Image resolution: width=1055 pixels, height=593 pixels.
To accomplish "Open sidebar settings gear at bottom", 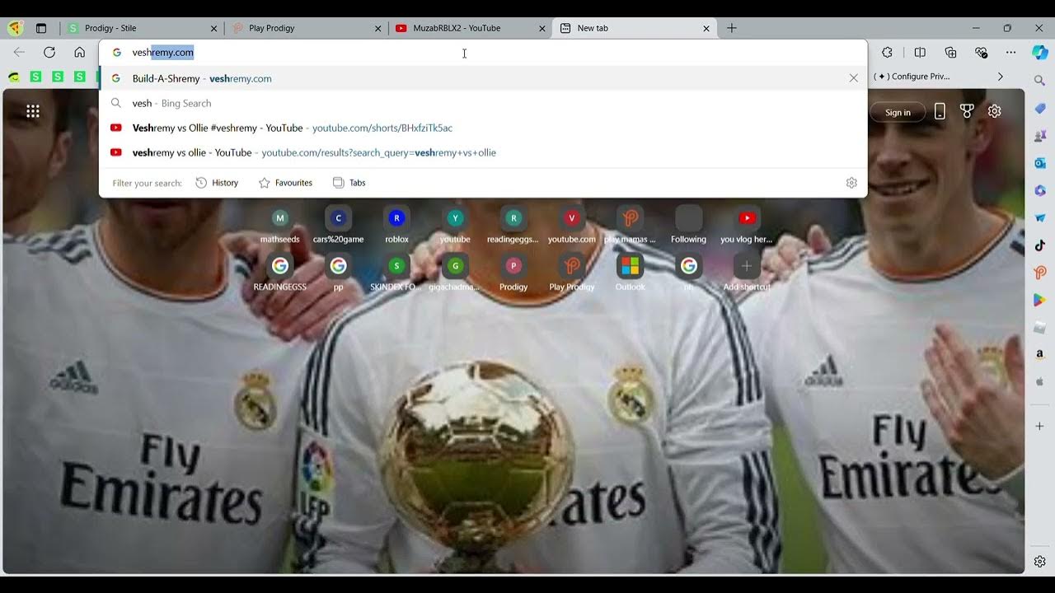I will click(x=1040, y=562).
